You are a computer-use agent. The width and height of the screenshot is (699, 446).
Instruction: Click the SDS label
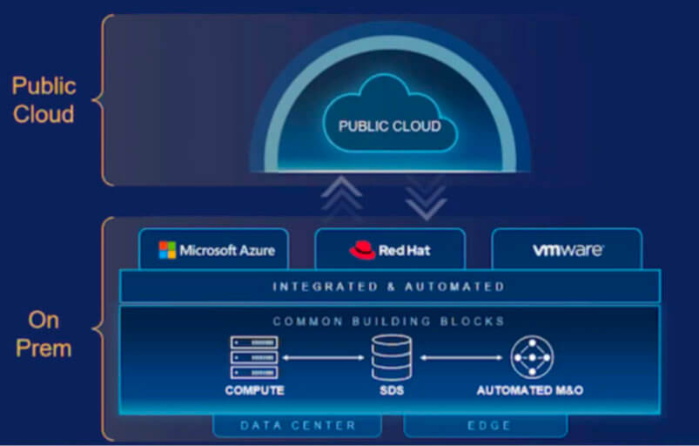(x=392, y=391)
